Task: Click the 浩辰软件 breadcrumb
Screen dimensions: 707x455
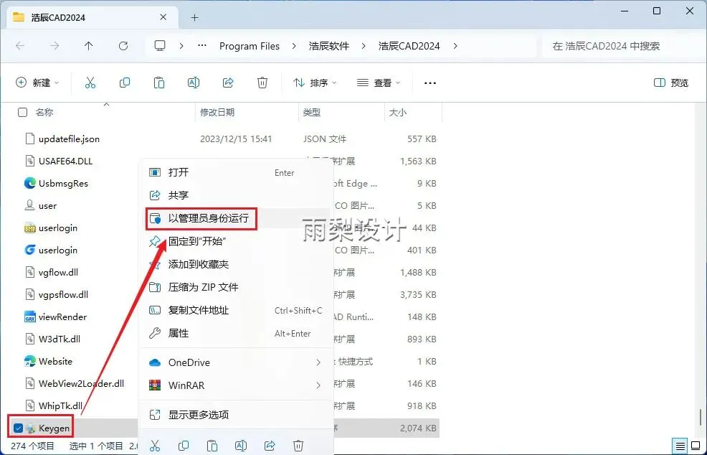Action: 329,46
